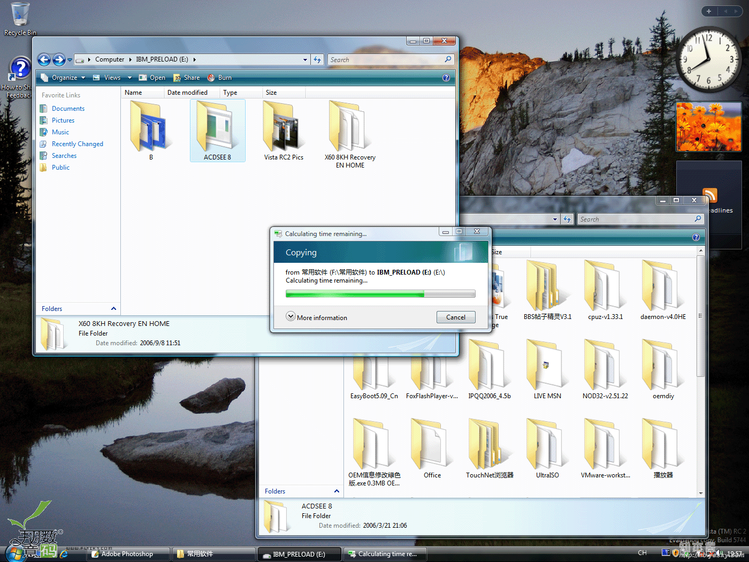
Task: Select the 播放器 folder
Action: click(663, 449)
